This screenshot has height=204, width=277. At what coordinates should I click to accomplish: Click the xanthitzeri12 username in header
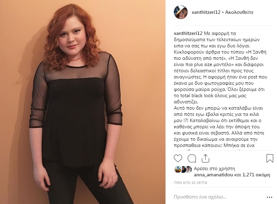[x=206, y=12]
